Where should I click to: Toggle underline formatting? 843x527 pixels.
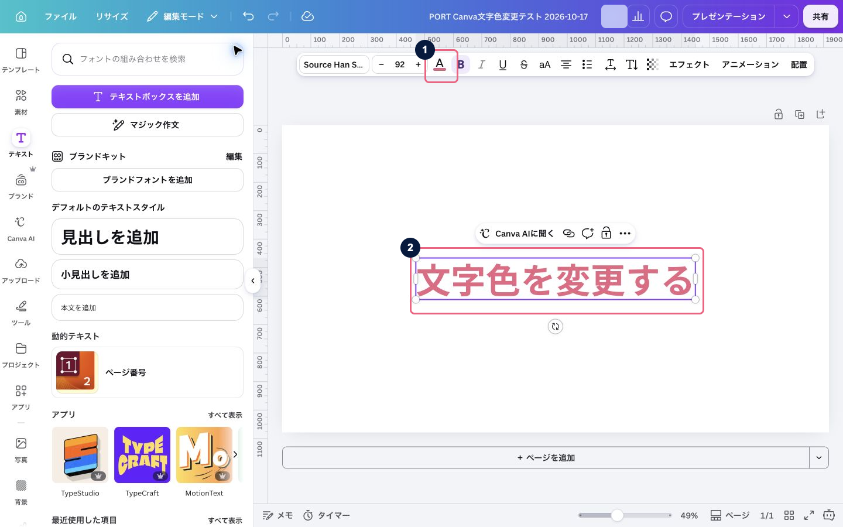502,64
